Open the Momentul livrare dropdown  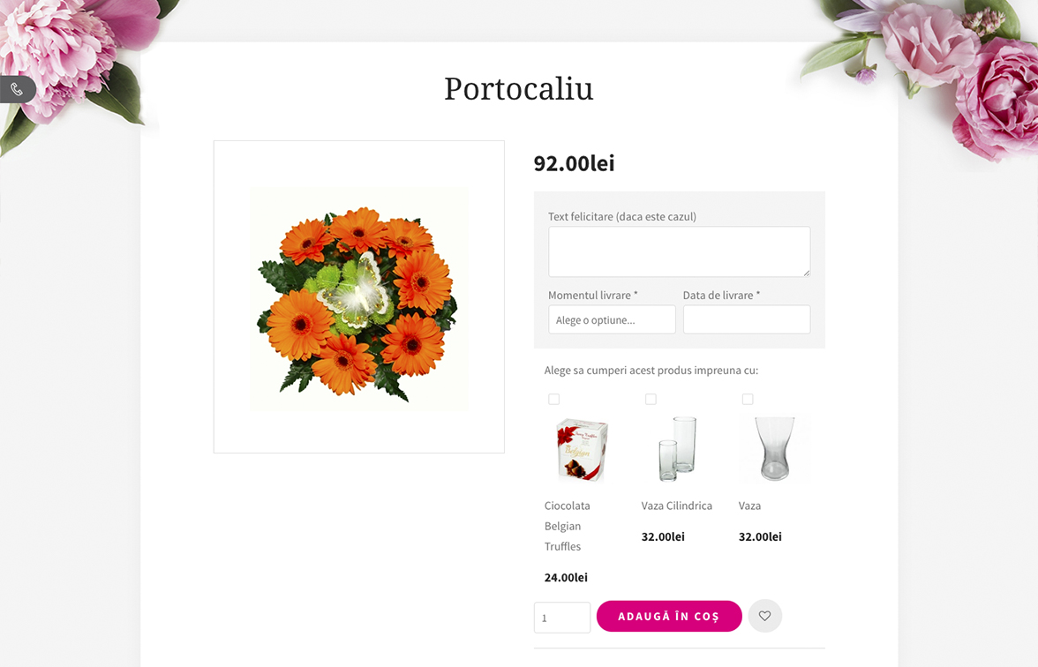pyautogui.click(x=612, y=319)
